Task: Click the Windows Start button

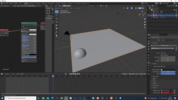Action: (2, 98)
